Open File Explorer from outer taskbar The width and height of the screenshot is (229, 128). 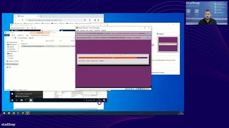[9, 113]
